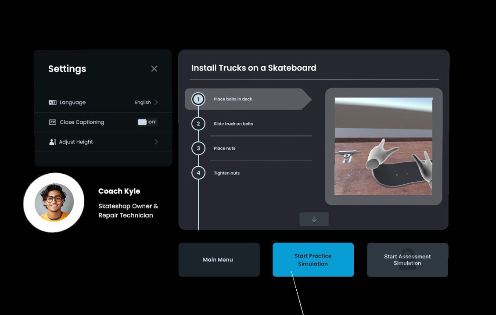Select step 1 circle marker
Viewport: 496px width, 315px height.
tap(198, 99)
